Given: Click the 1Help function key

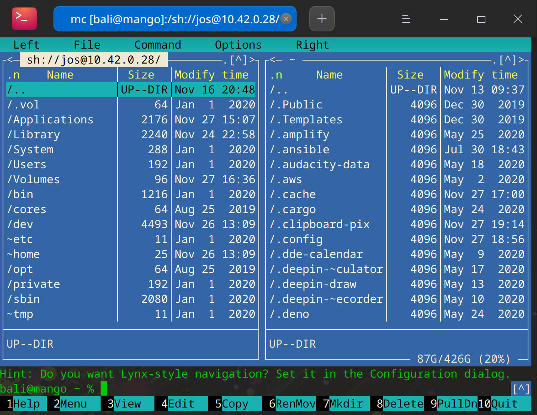Looking at the screenshot, I should [23, 404].
